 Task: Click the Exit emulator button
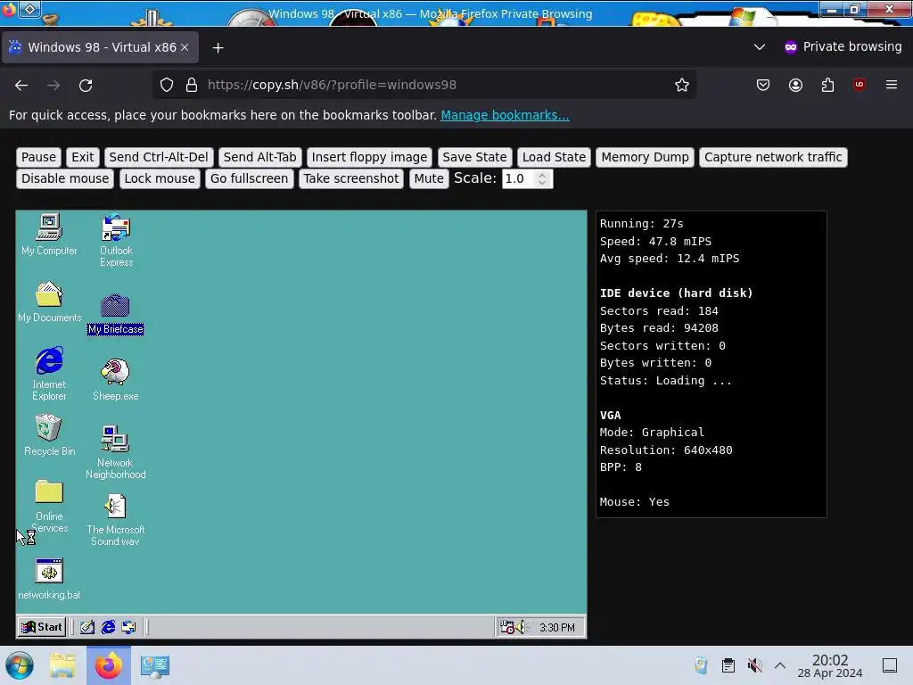click(x=83, y=157)
